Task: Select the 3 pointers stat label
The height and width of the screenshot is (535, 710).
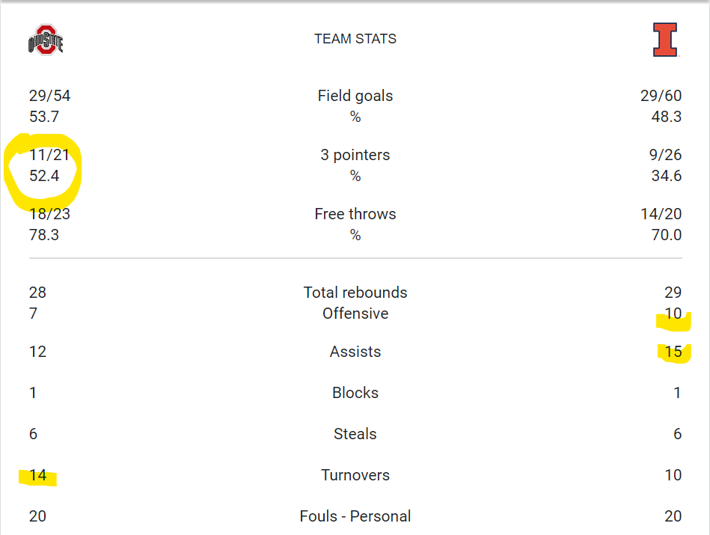Action: [355, 155]
